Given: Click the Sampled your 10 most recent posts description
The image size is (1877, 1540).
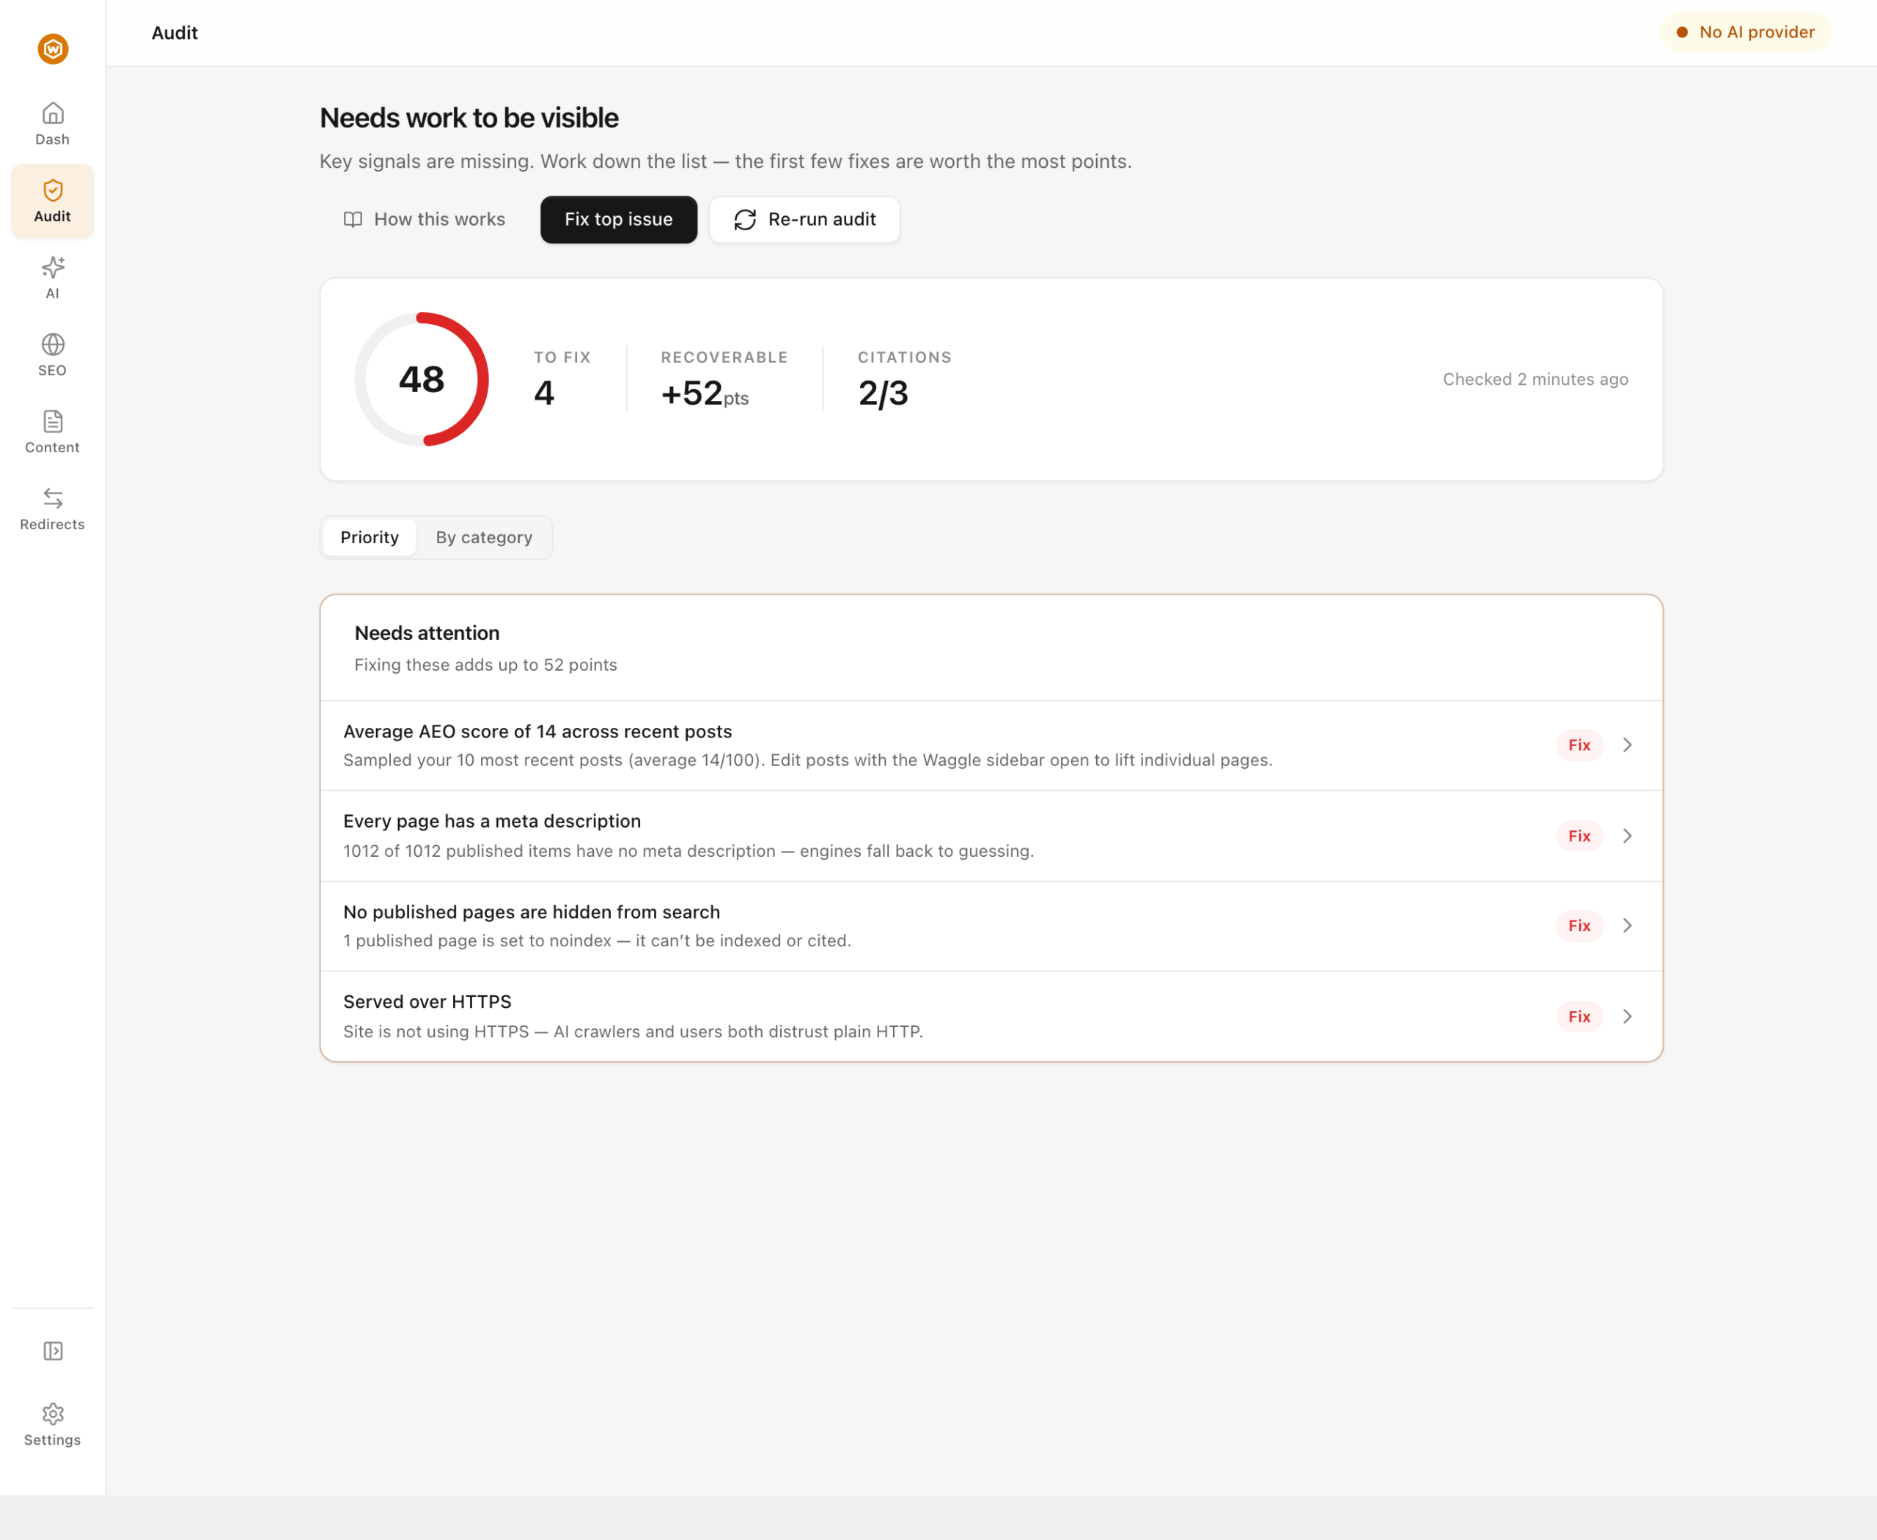Looking at the screenshot, I should 807,760.
